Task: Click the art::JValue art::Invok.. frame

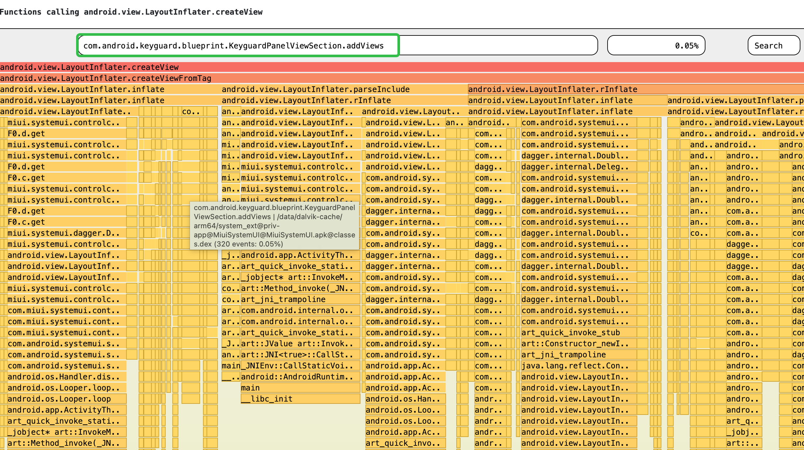Action: tap(300, 344)
